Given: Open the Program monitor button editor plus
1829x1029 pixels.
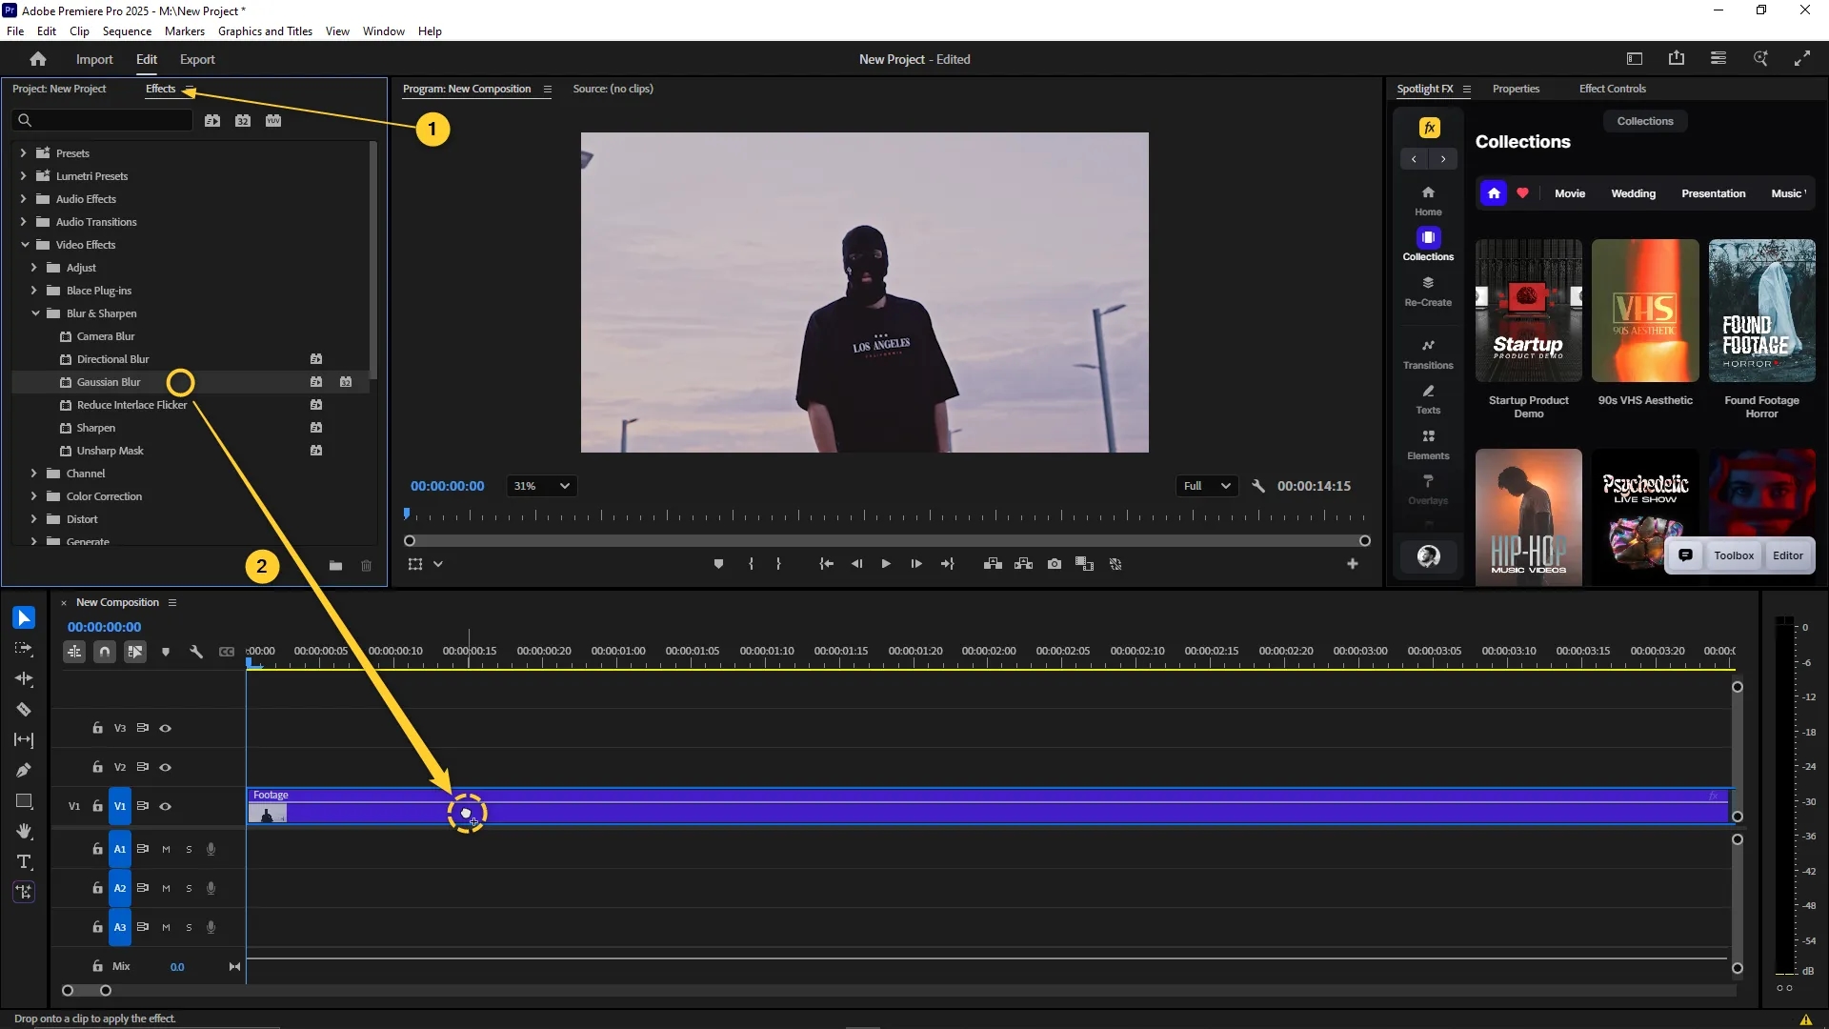Looking at the screenshot, I should [1352, 564].
